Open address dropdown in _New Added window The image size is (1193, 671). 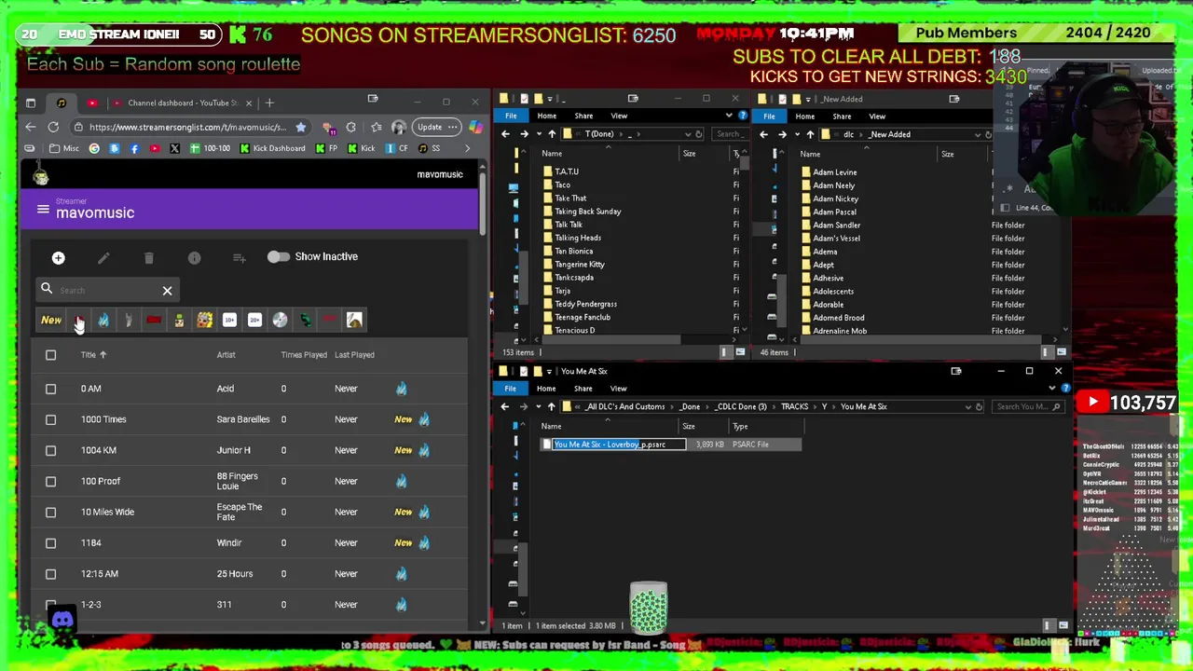(977, 134)
